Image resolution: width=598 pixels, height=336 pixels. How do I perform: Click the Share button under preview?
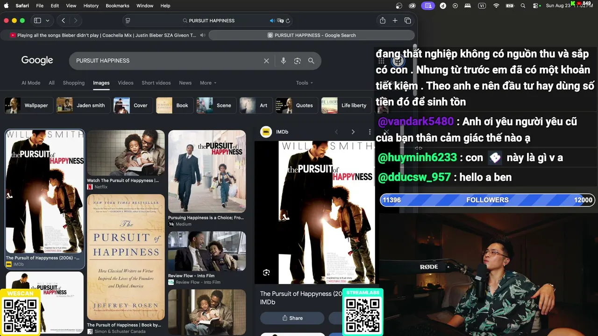coord(292,318)
